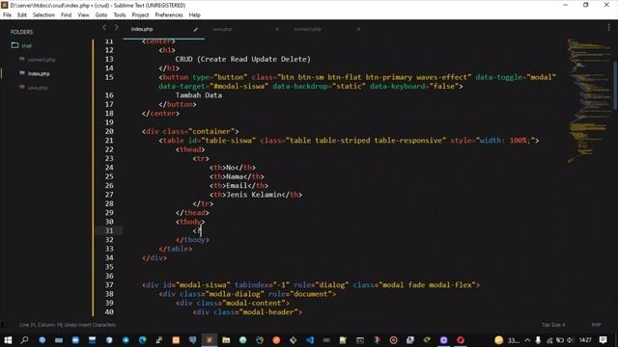Switch to the connect.php editor tab
The height and width of the screenshot is (347, 618).
tap(307, 29)
